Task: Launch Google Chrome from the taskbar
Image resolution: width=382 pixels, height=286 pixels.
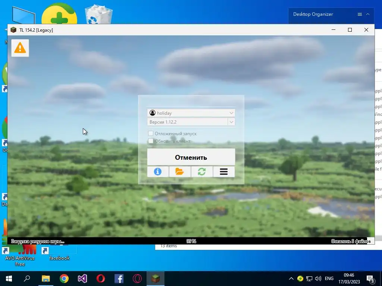Action: 64,279
